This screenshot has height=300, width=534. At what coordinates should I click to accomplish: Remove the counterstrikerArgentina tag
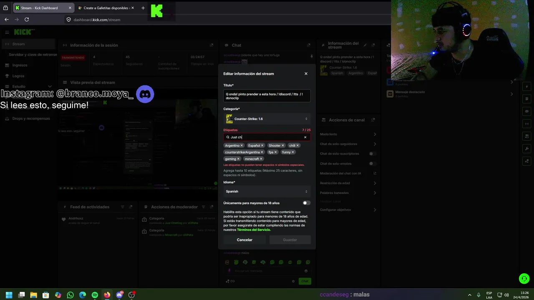coord(262,152)
